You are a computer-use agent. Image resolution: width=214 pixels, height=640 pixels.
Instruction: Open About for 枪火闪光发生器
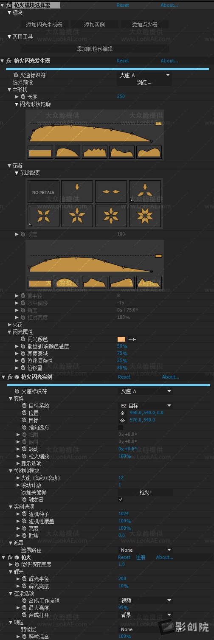tap(169, 61)
